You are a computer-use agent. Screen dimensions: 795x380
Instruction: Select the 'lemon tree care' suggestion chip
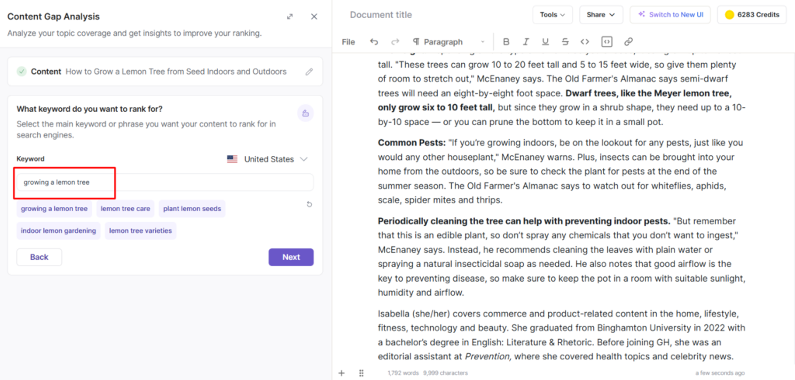point(125,209)
